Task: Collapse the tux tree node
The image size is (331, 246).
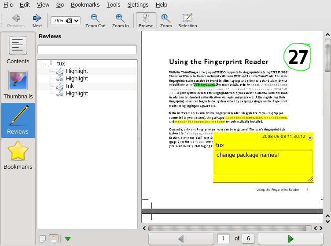Action: (x=42, y=64)
